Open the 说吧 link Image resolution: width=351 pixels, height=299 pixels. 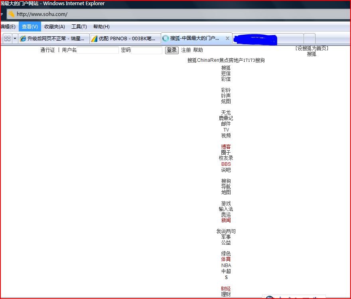(226, 170)
